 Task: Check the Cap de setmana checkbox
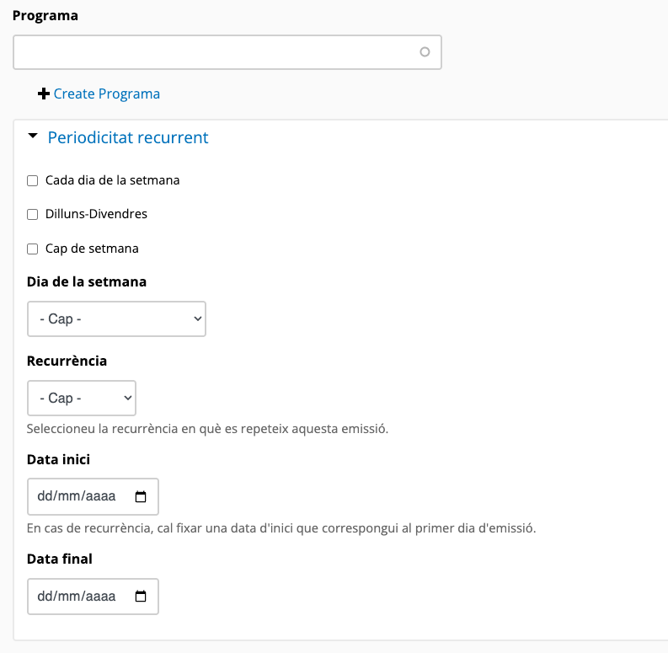33,249
